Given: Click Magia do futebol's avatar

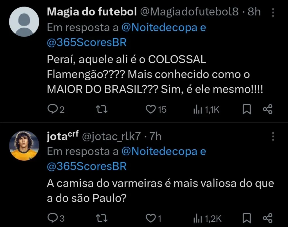Looking at the screenshot, I should tap(24, 22).
